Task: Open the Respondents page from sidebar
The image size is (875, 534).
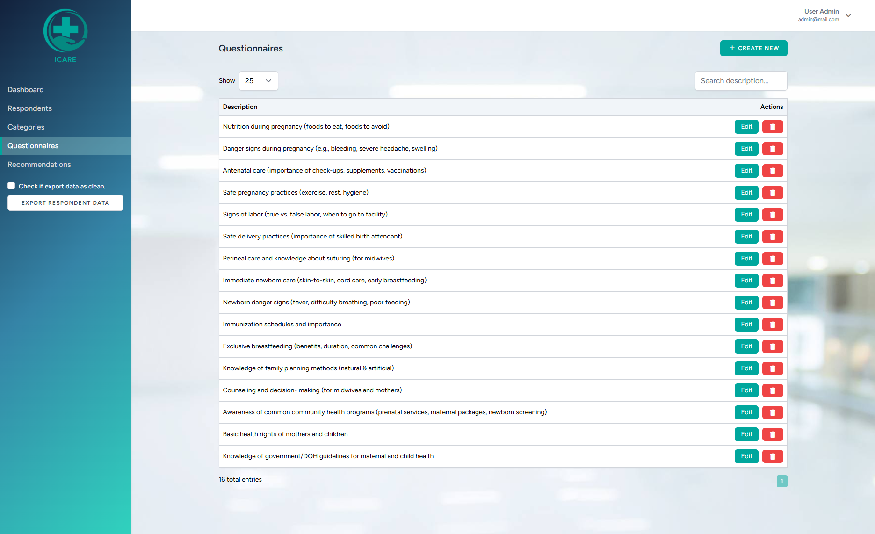Action: click(29, 108)
